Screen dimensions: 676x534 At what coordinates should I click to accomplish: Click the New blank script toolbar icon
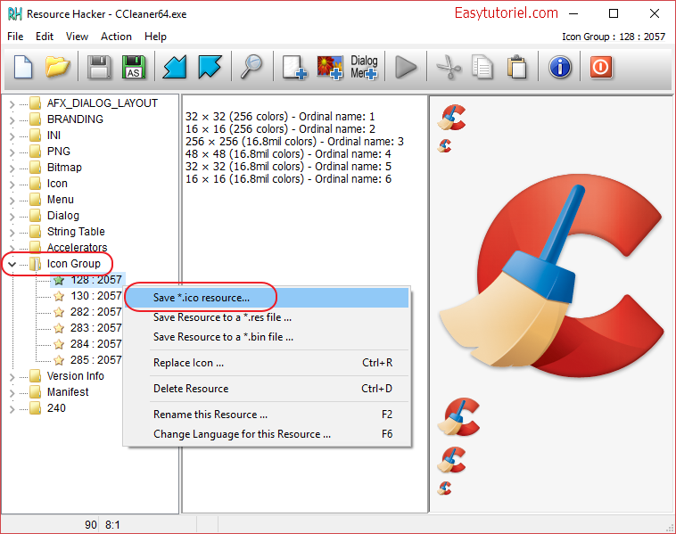23,67
